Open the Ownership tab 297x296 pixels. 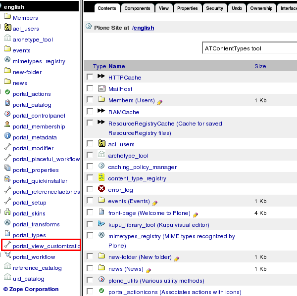pyautogui.click(x=261, y=8)
